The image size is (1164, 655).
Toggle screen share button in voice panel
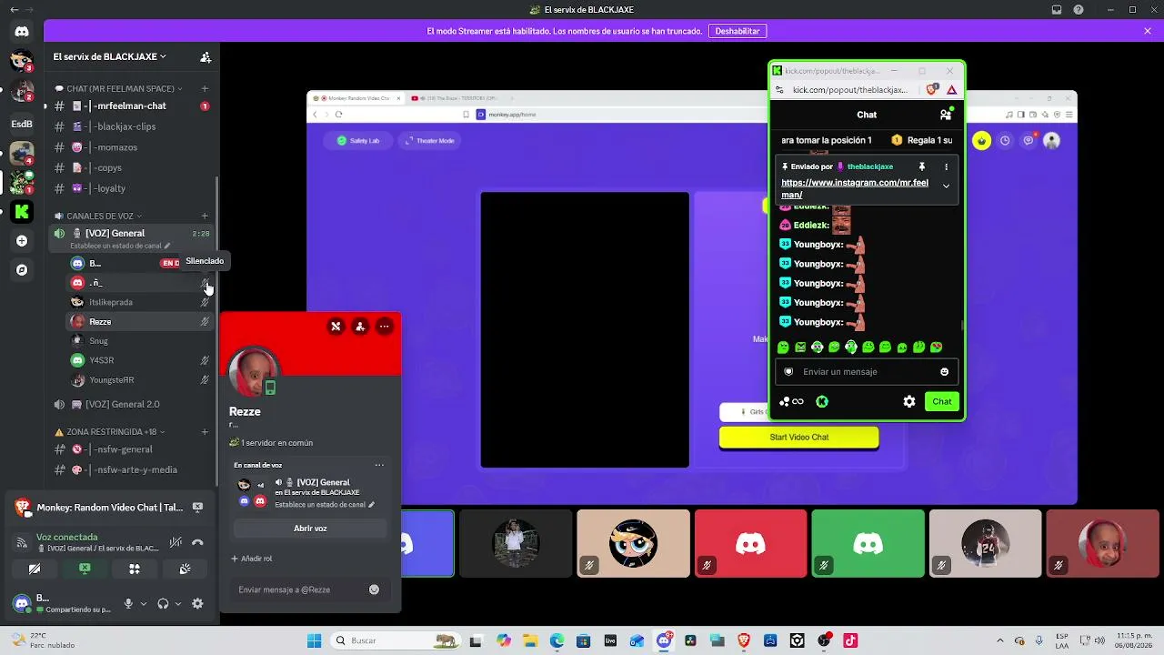point(85,569)
